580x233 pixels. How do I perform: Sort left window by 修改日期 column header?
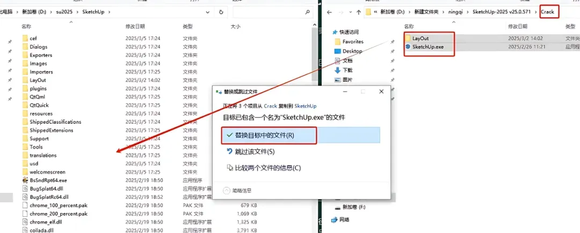coord(135,27)
